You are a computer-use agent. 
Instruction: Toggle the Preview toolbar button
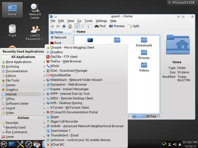[x=117, y=26]
